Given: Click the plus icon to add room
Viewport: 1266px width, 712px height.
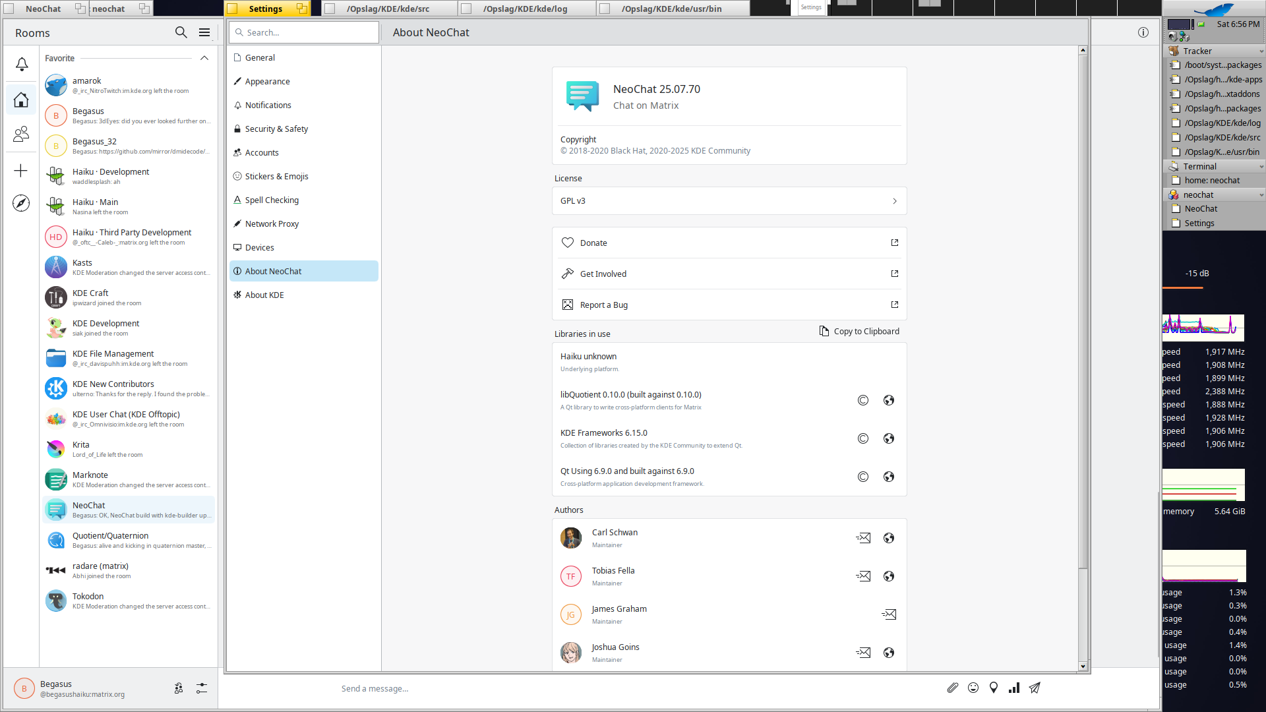Looking at the screenshot, I should tap(21, 171).
